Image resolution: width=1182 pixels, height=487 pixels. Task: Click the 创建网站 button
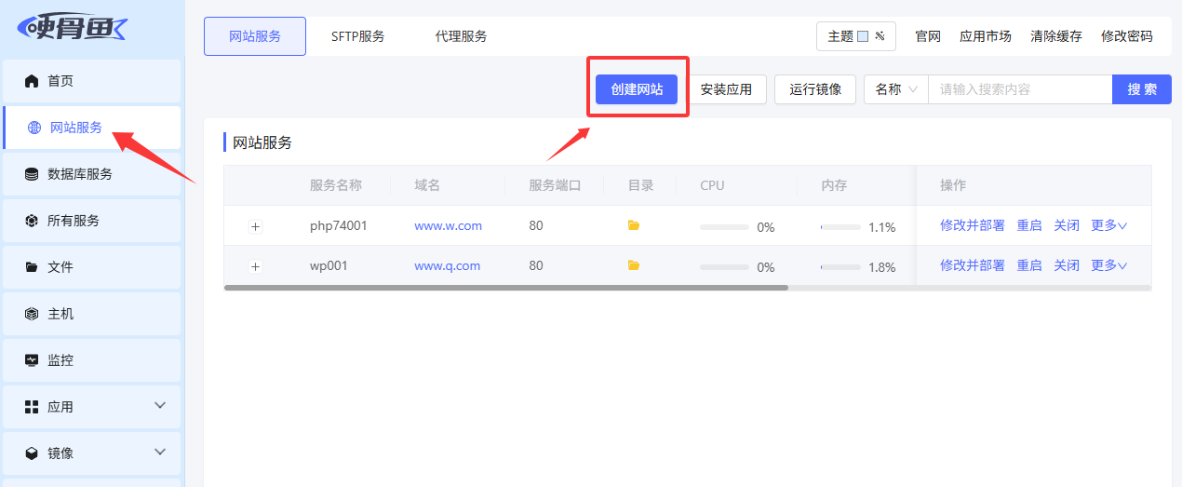[x=637, y=89]
